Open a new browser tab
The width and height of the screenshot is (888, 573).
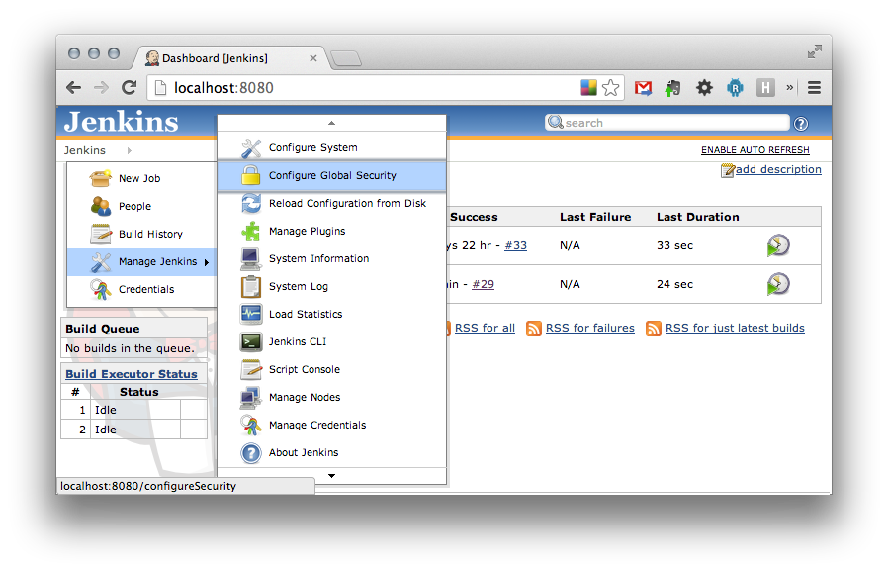coord(345,58)
